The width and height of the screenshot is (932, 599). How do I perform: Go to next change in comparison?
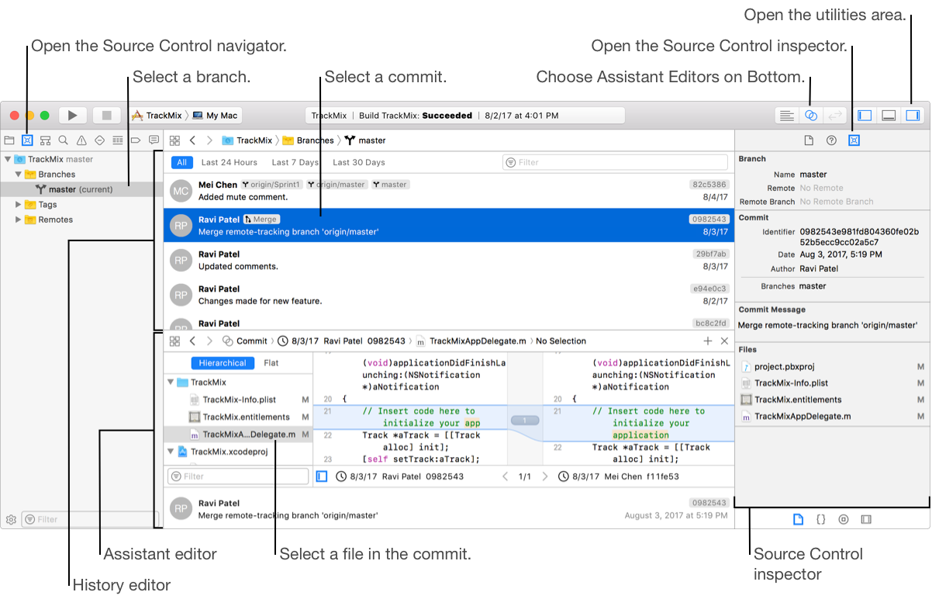544,476
